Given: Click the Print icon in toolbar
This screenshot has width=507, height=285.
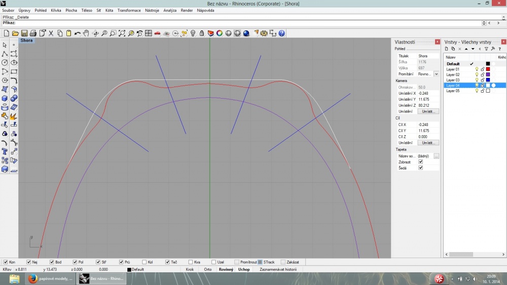Looking at the screenshot, I should 33,33.
